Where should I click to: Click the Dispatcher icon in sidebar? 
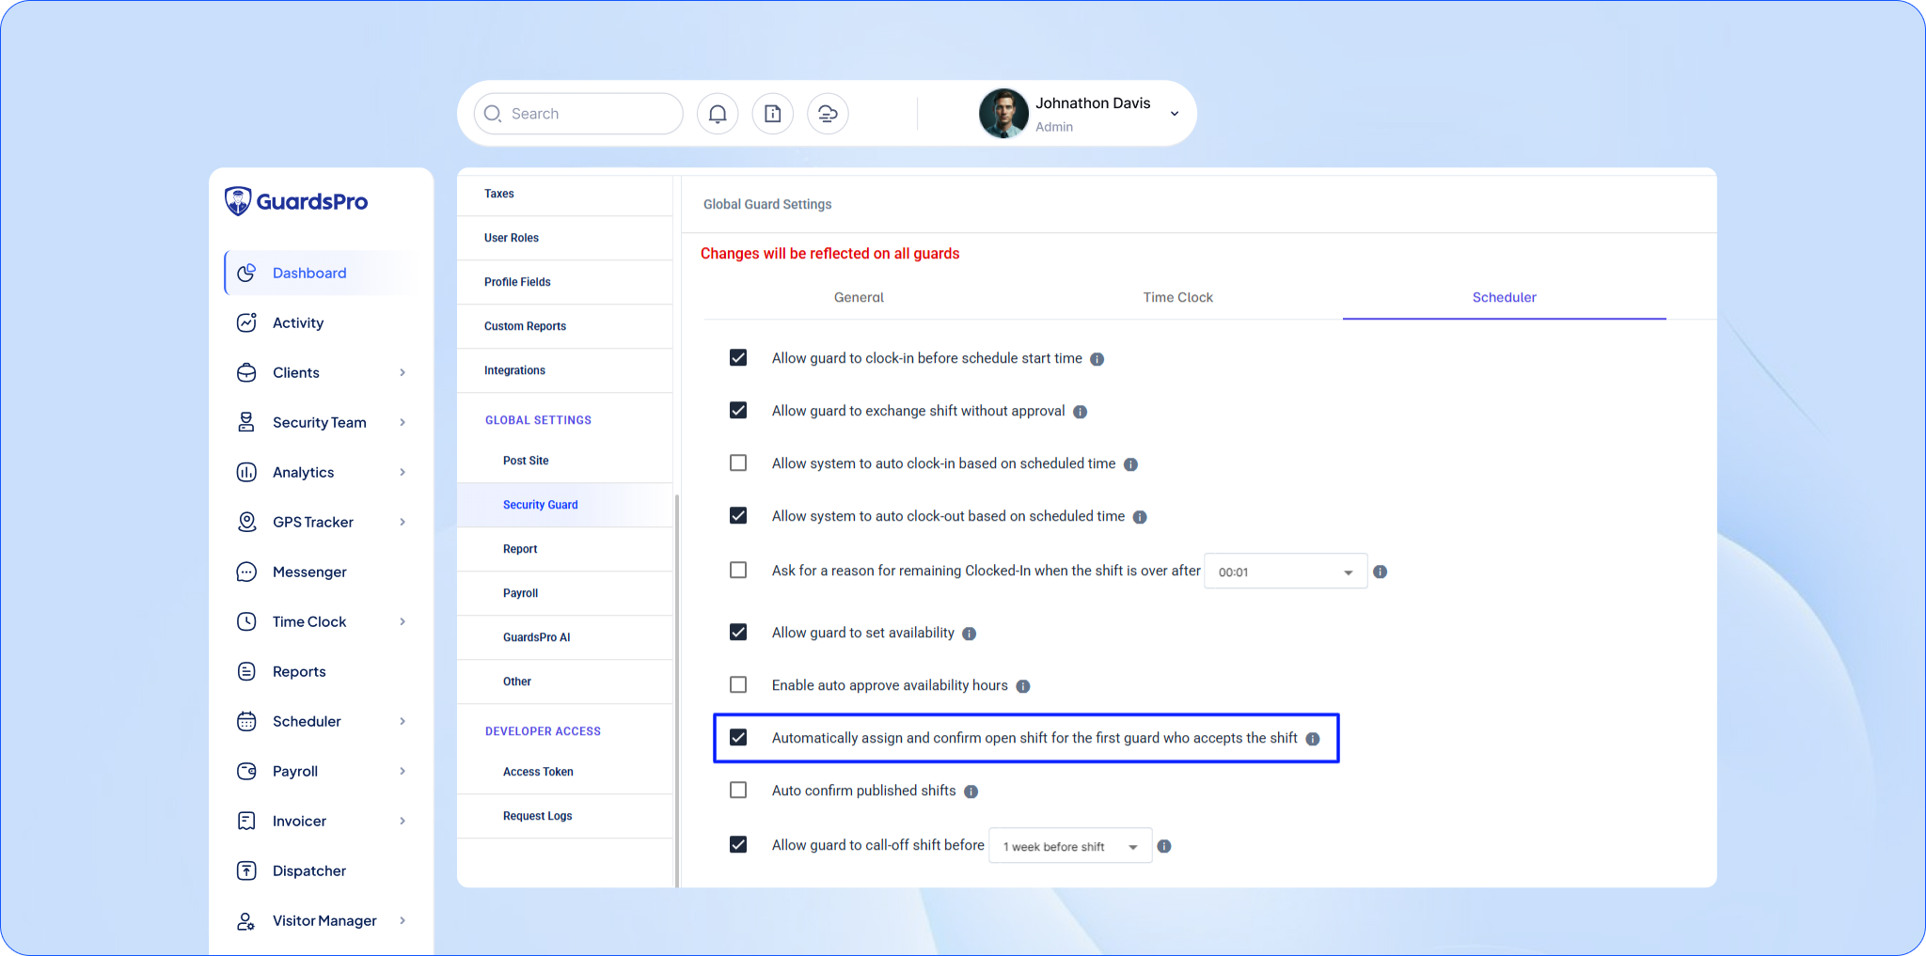pos(246,870)
